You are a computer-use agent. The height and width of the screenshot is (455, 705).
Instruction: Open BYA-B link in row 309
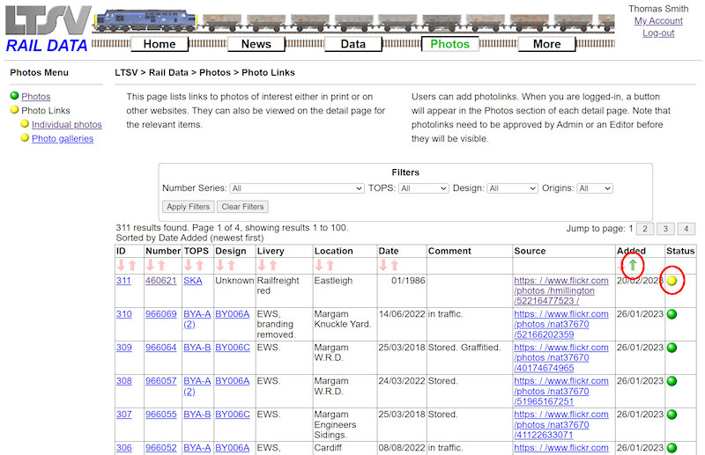[x=197, y=348]
